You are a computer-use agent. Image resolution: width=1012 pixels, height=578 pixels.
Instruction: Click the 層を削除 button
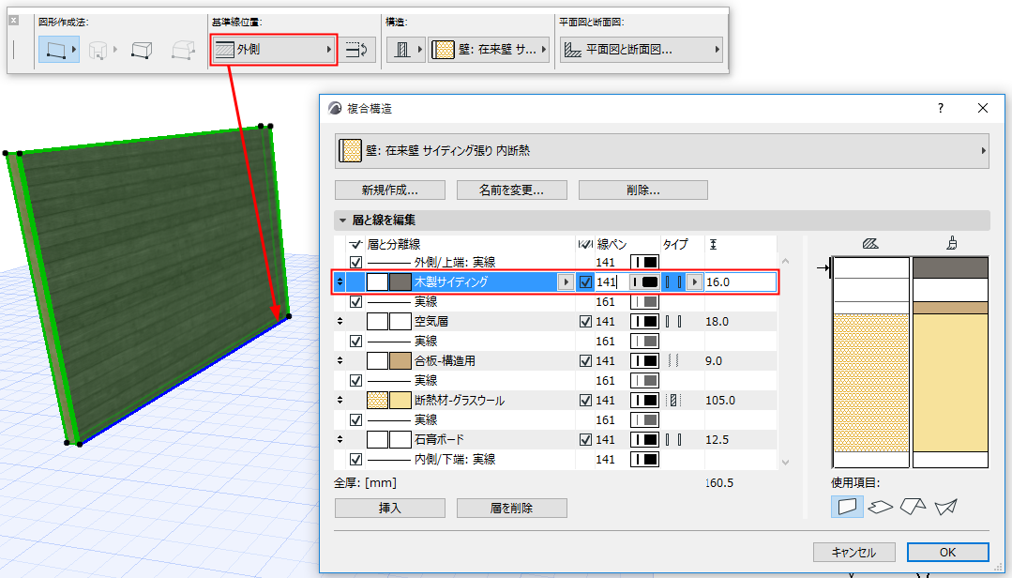click(x=512, y=509)
